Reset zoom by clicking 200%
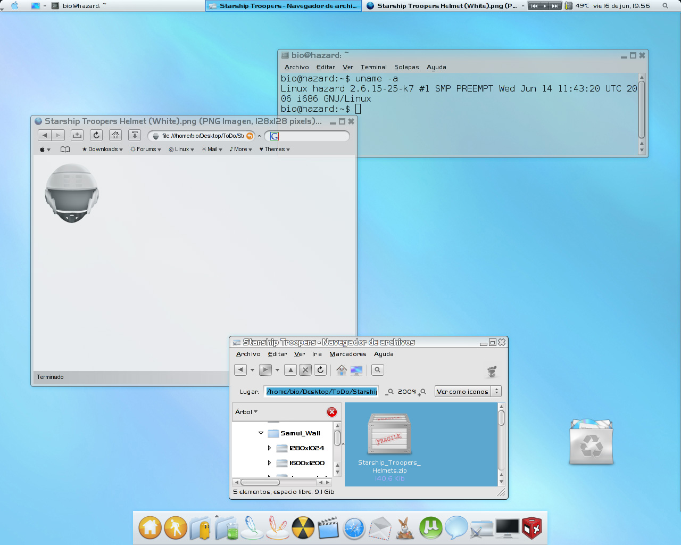The width and height of the screenshot is (681, 545). pos(406,392)
